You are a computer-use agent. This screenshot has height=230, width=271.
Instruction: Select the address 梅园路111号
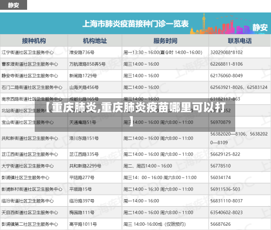(x=82, y=213)
